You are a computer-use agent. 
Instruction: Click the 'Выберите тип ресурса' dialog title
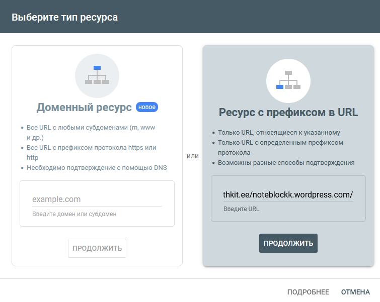click(65, 17)
